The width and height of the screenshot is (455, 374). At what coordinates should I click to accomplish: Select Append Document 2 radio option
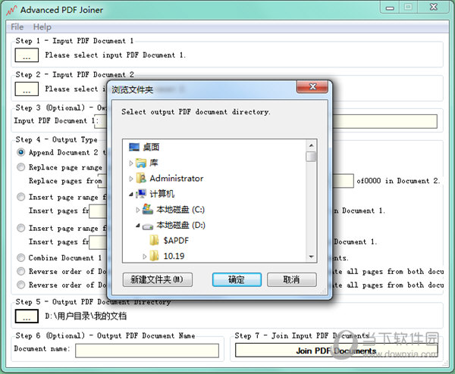point(20,152)
